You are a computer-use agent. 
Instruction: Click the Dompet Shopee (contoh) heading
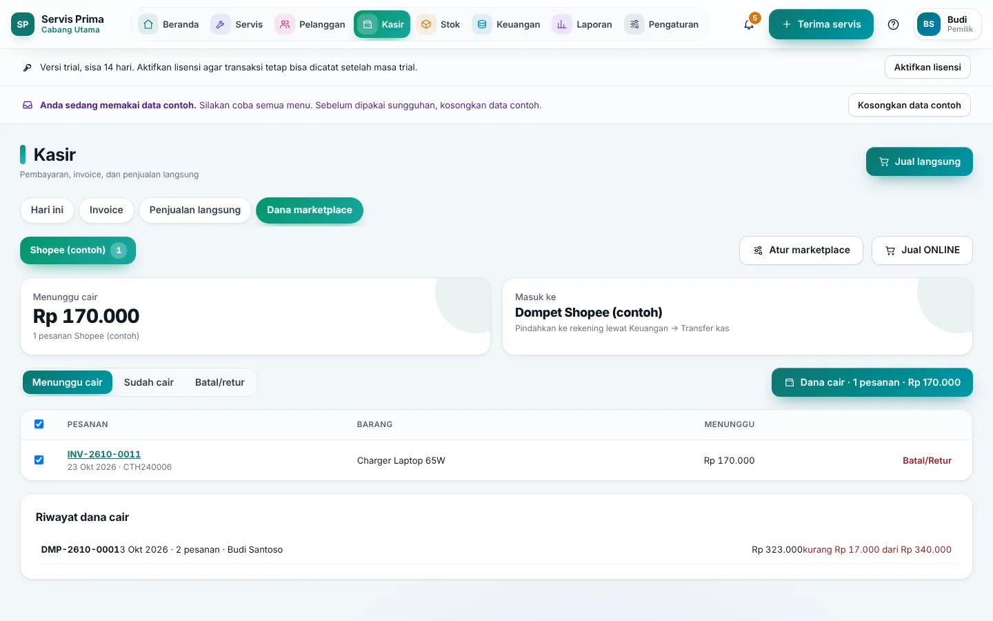pyautogui.click(x=589, y=313)
